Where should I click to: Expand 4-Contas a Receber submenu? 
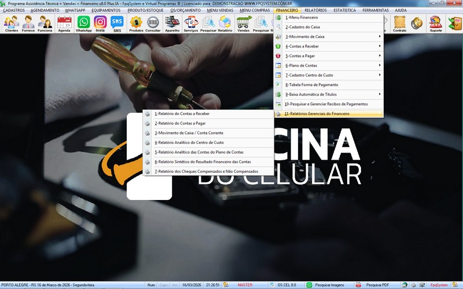pyautogui.click(x=329, y=46)
